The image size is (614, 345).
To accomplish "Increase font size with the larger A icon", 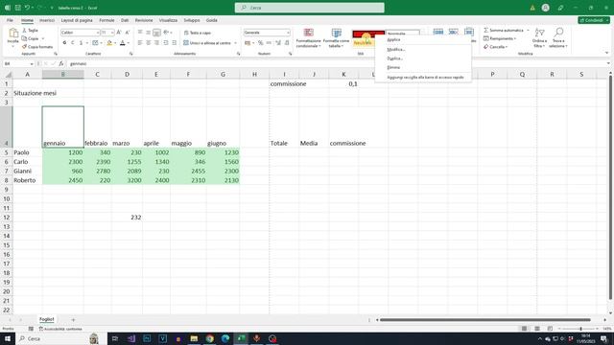I will pyautogui.click(x=119, y=33).
